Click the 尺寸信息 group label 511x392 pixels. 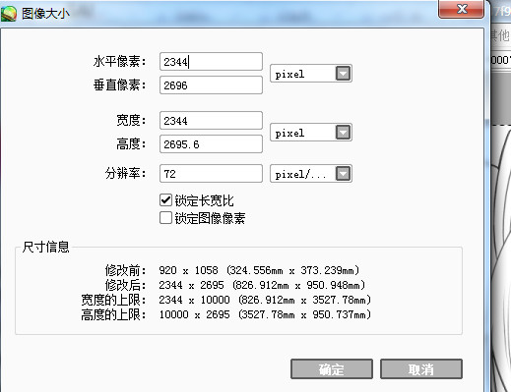point(46,247)
